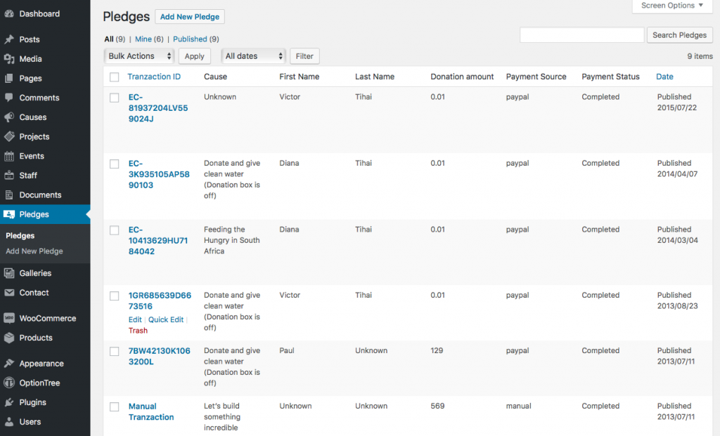This screenshot has height=436, width=720.
Task: Open the OptionTree settings icon
Action: [x=10, y=383]
